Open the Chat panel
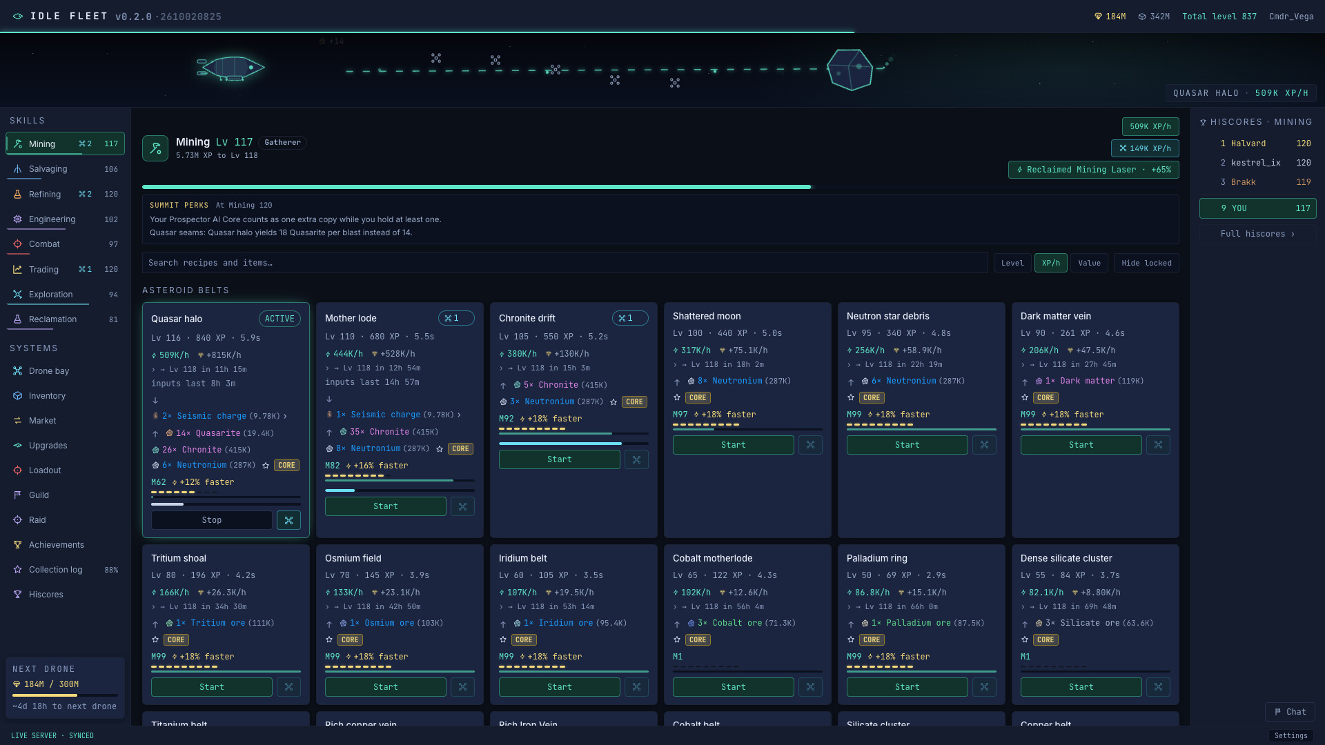The width and height of the screenshot is (1325, 745). pos(1290,712)
